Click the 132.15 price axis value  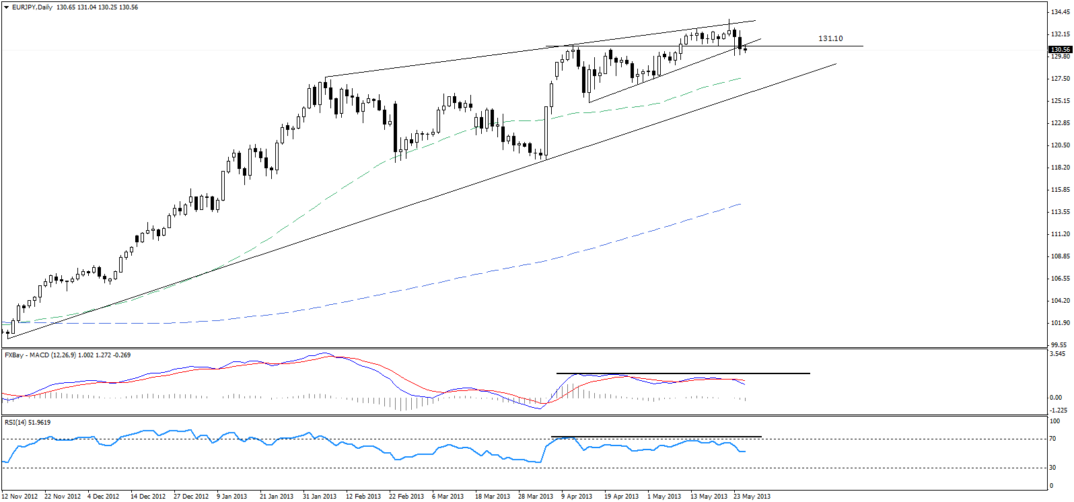click(x=1061, y=34)
